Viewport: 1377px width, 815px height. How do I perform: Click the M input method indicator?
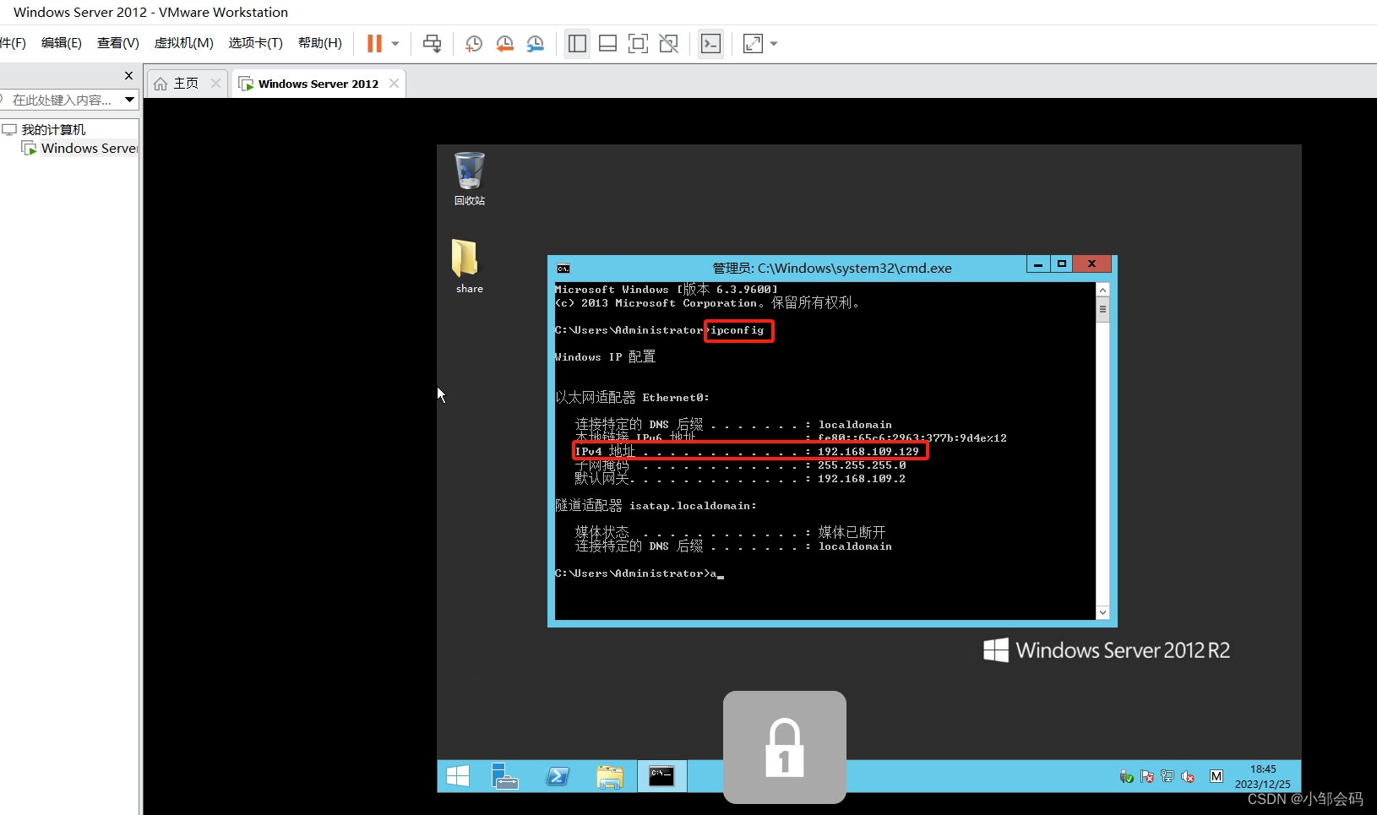(1216, 776)
